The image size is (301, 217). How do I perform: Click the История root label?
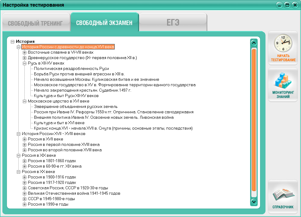click(x=25, y=42)
